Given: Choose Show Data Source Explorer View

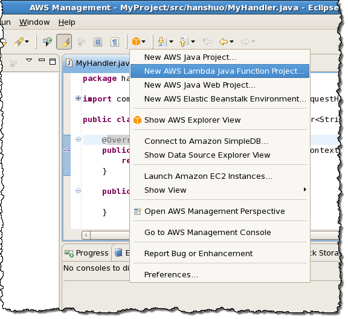Looking at the screenshot, I should (x=220, y=155).
